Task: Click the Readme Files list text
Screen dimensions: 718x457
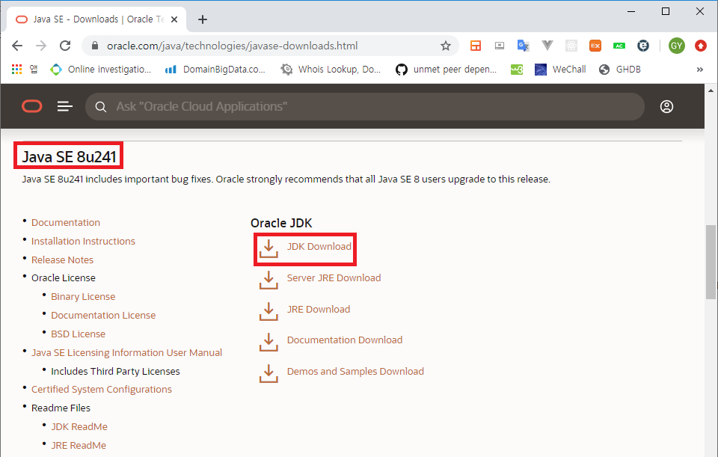Action: (x=61, y=408)
